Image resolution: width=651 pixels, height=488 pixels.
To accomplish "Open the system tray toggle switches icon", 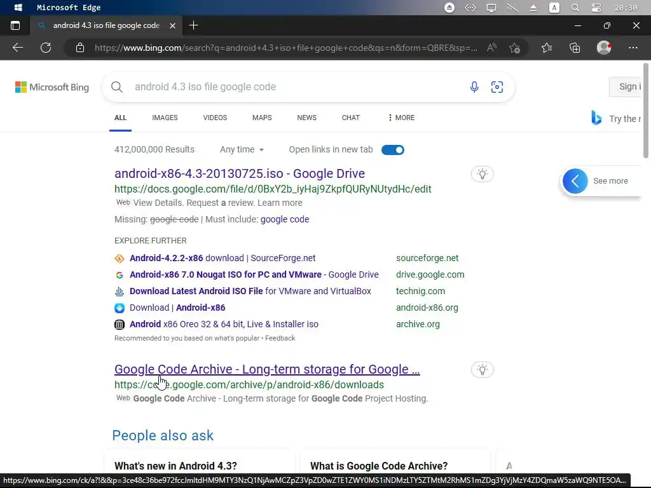I will pyautogui.click(x=596, y=8).
